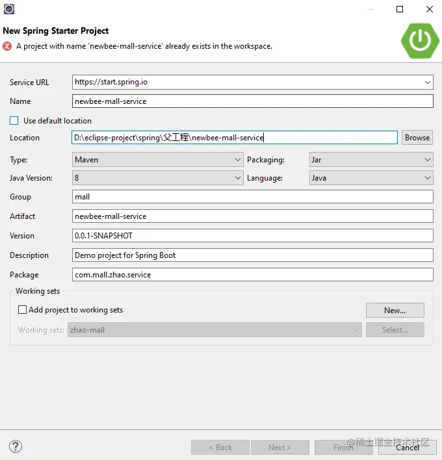Click the 'Java Version:' label

(x=31, y=178)
